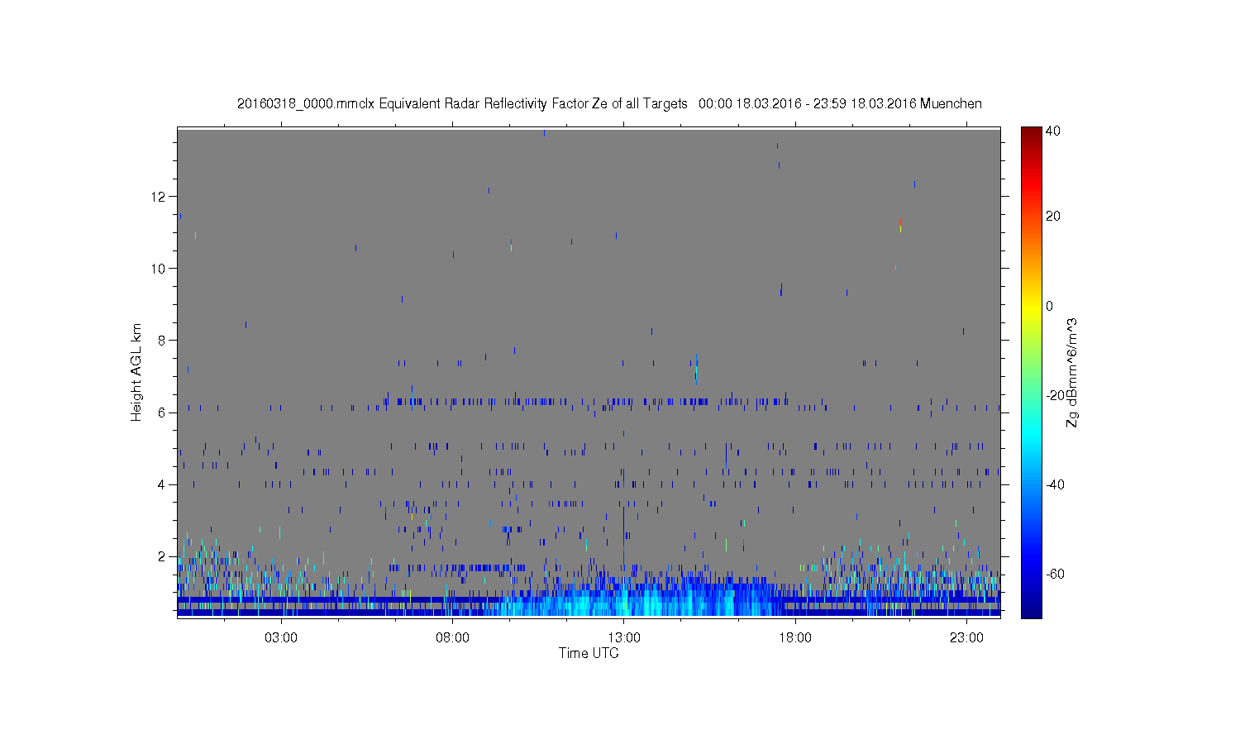Click the 'Time UTC' x-axis label
This screenshot has height=744, width=1240.
[589, 653]
